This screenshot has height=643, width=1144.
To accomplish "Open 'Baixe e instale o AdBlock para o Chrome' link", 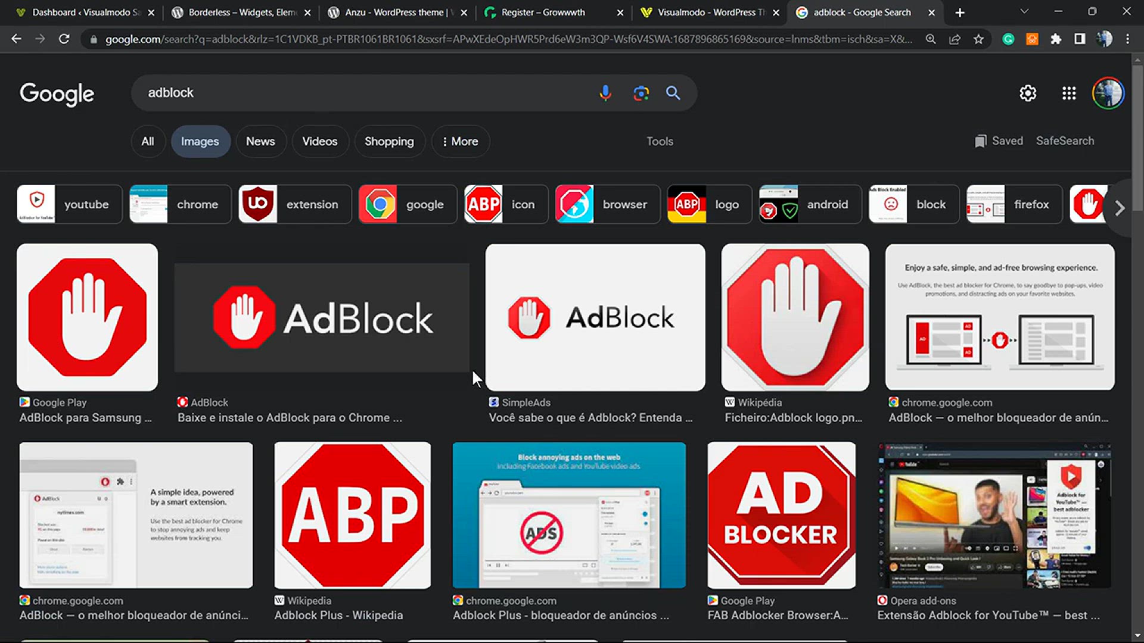I will [x=290, y=418].
